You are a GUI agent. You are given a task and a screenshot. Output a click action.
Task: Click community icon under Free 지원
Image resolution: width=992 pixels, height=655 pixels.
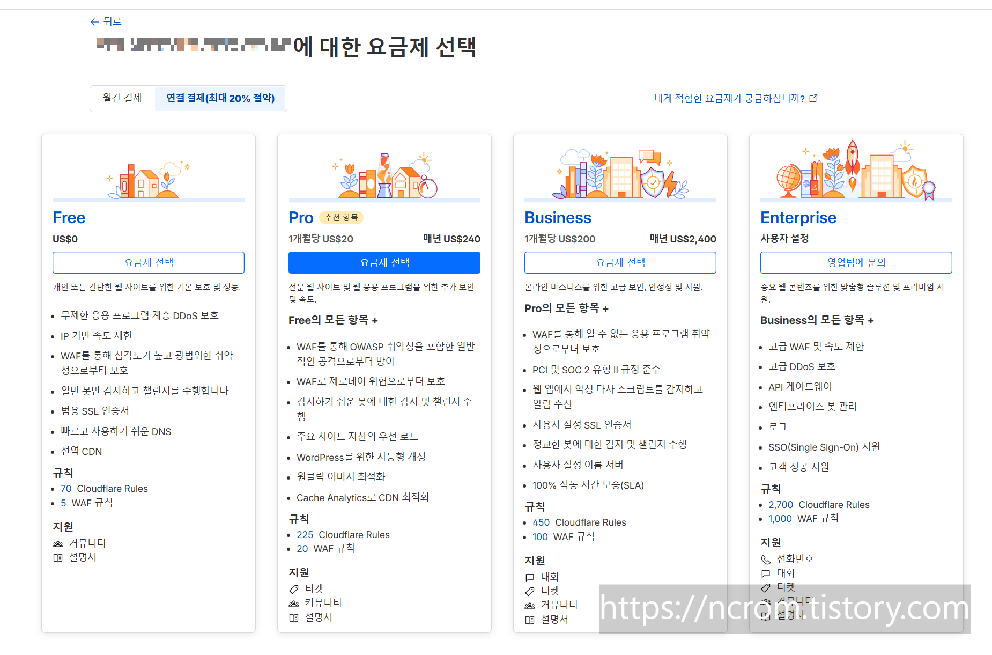pyautogui.click(x=58, y=544)
